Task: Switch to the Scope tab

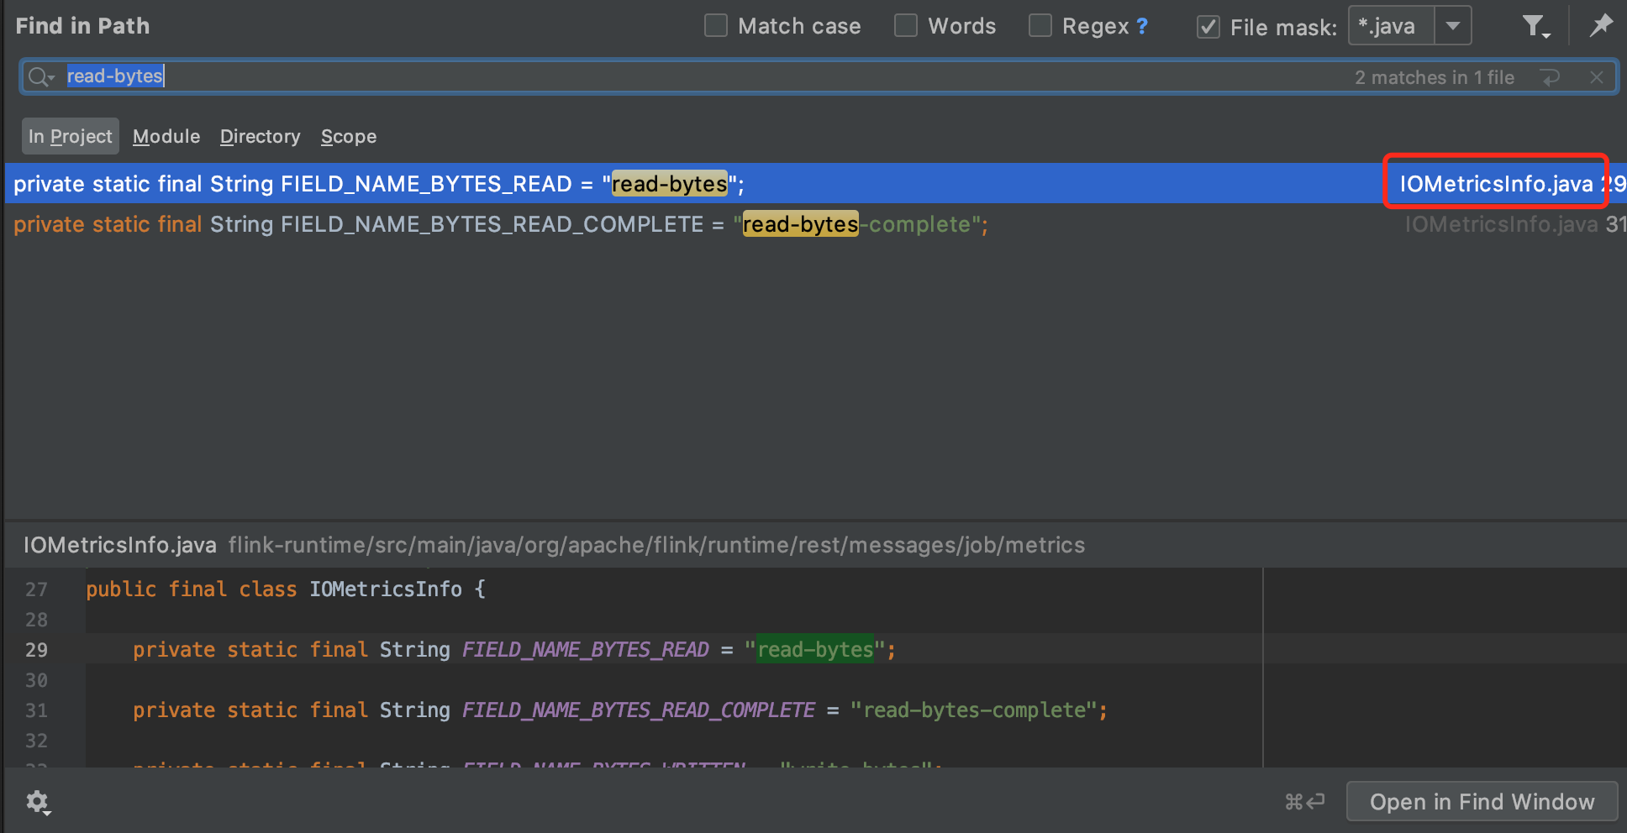Action: [x=349, y=136]
